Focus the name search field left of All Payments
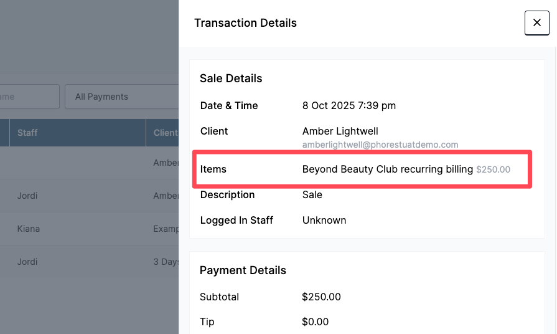This screenshot has width=557, height=334. point(29,97)
